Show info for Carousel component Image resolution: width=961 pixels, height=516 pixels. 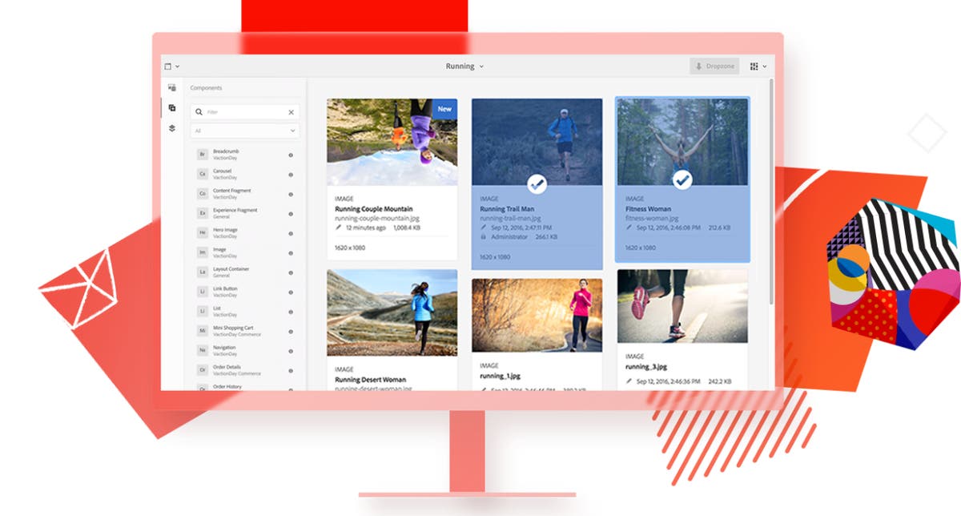point(290,175)
